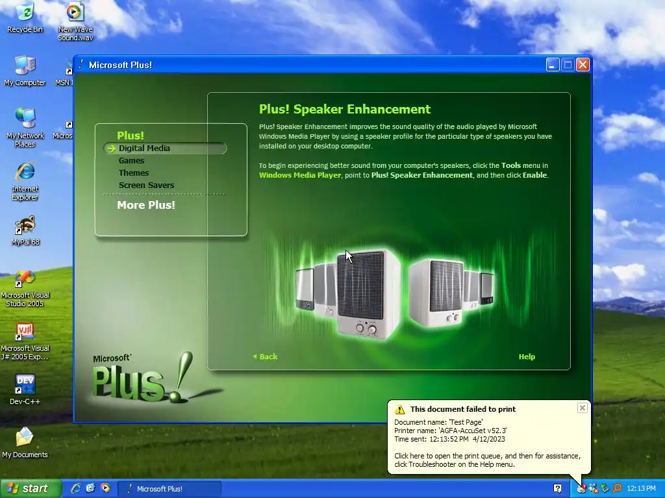Open the My Computer desktop icon

pos(25,70)
